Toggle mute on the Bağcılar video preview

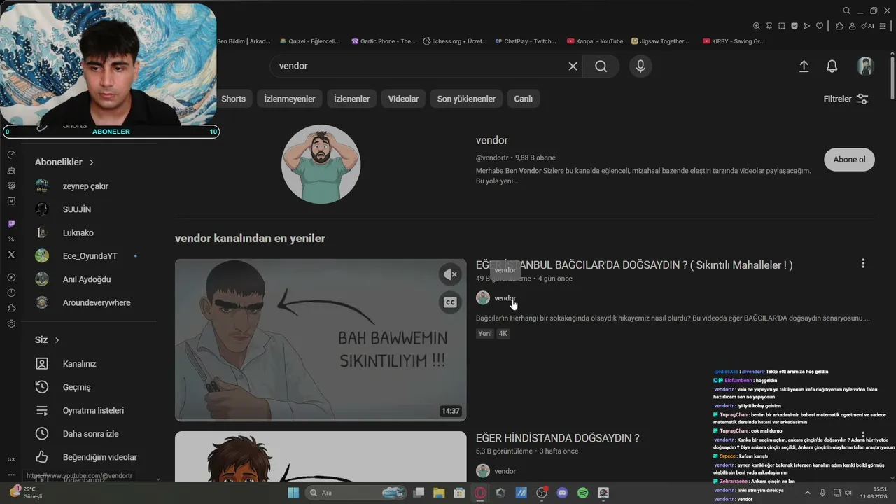tap(450, 274)
